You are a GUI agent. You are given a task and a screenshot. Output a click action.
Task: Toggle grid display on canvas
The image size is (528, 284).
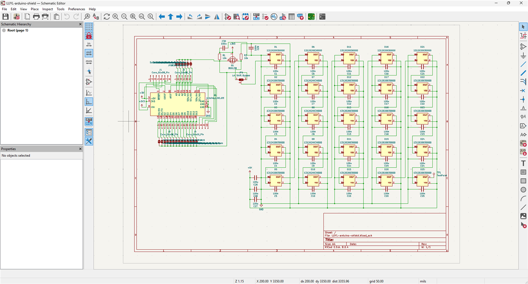coord(89,27)
